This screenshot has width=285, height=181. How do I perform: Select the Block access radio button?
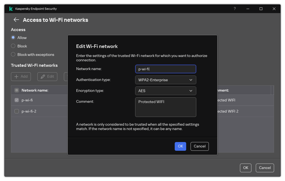[13, 46]
